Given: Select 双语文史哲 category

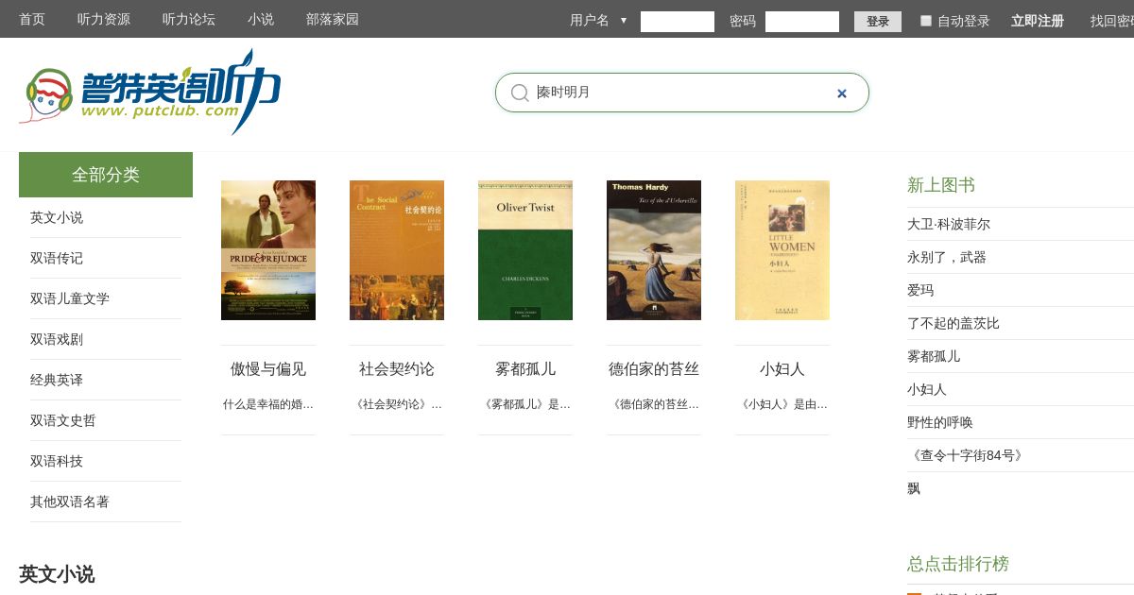Looking at the screenshot, I should [x=63, y=420].
